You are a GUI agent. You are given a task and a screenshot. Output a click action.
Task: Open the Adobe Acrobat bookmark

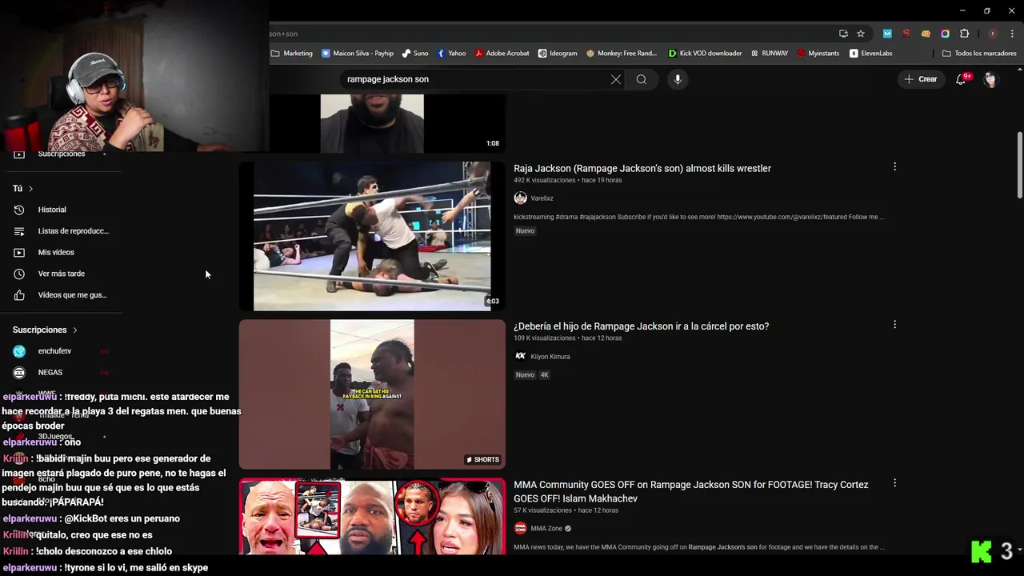click(x=502, y=54)
